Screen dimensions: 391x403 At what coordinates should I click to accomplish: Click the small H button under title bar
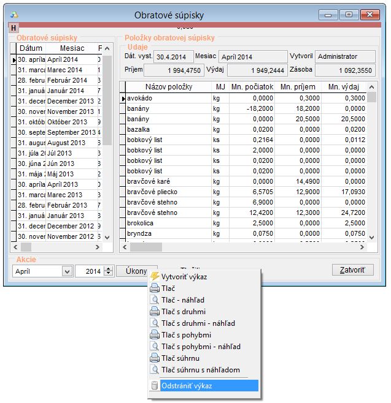point(14,28)
